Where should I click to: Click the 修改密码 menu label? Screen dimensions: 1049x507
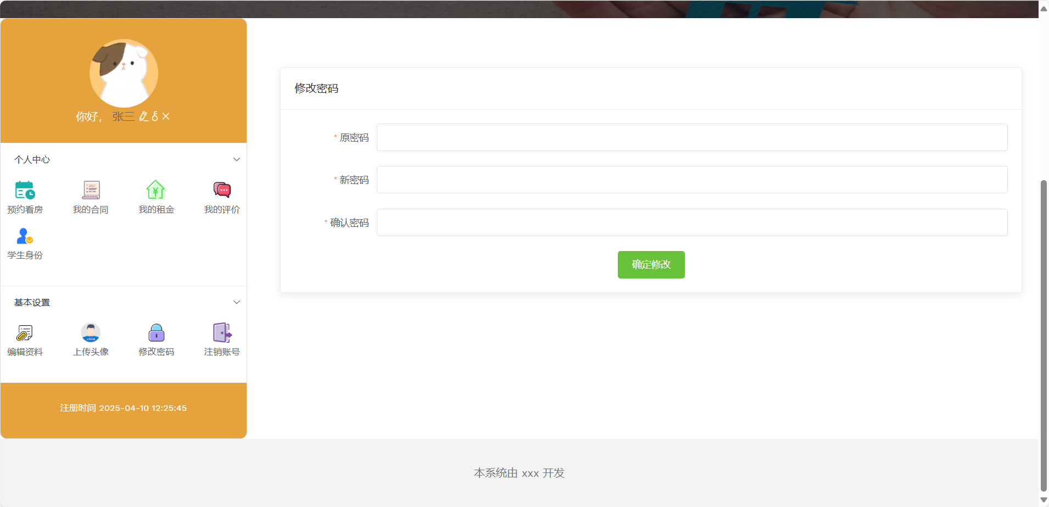pos(156,352)
